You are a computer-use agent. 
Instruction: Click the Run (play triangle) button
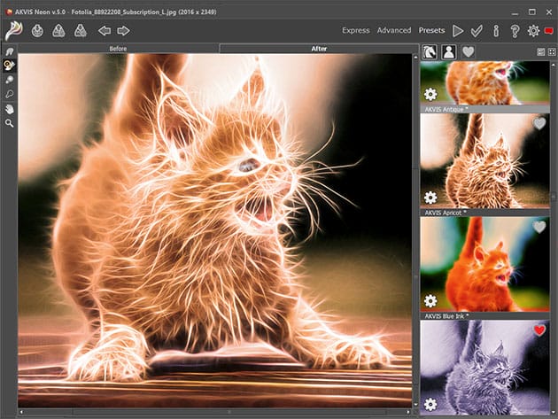pos(458,30)
